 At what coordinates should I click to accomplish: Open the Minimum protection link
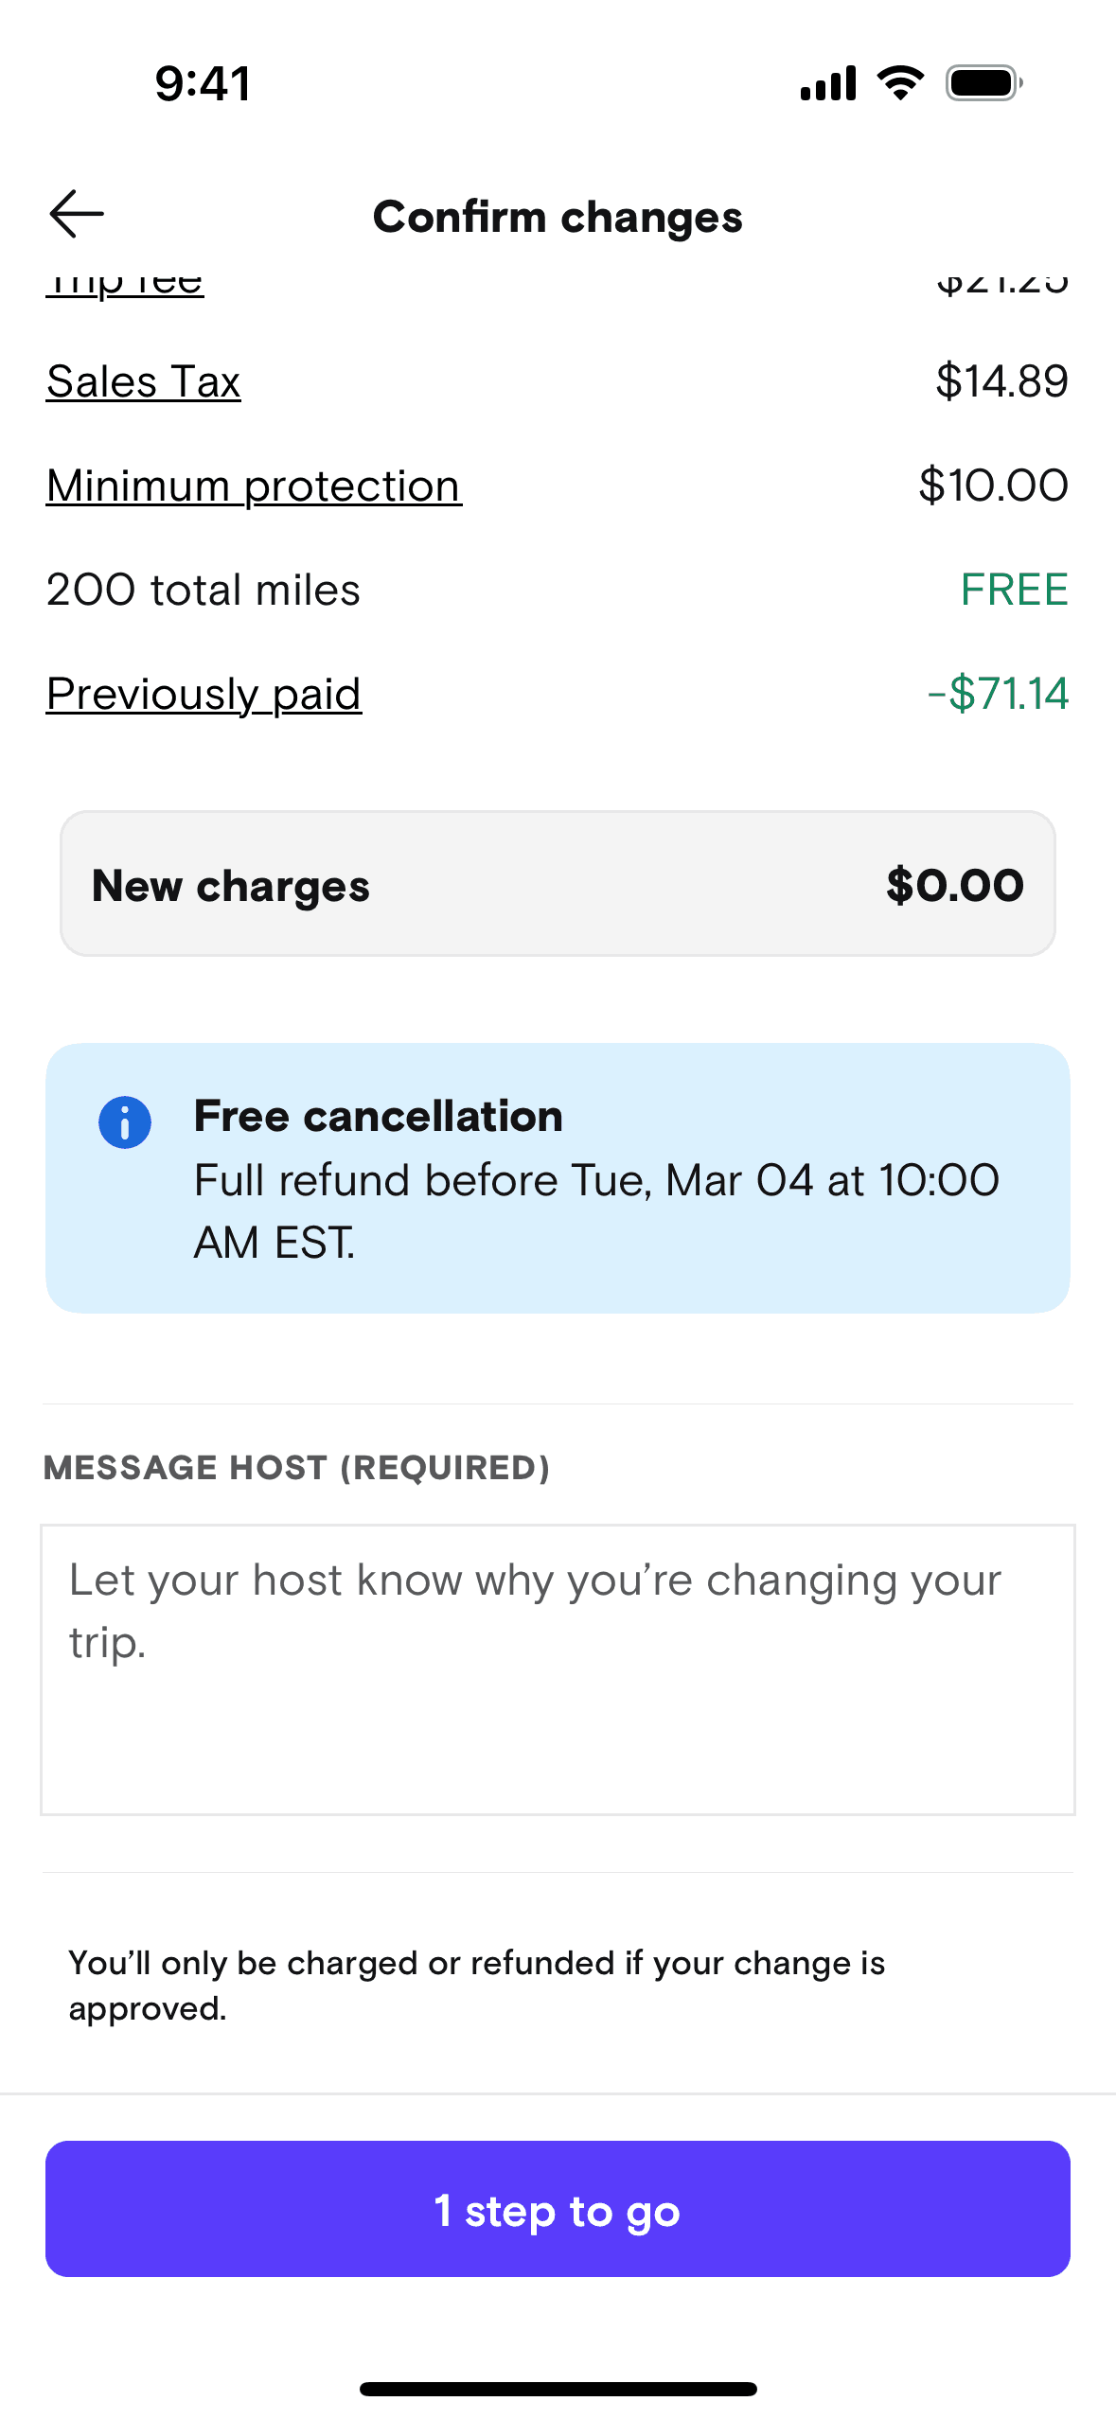coord(254,486)
